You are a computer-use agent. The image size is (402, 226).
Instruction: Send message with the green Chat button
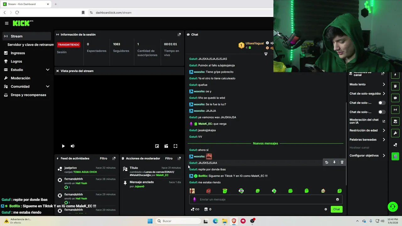(336, 209)
